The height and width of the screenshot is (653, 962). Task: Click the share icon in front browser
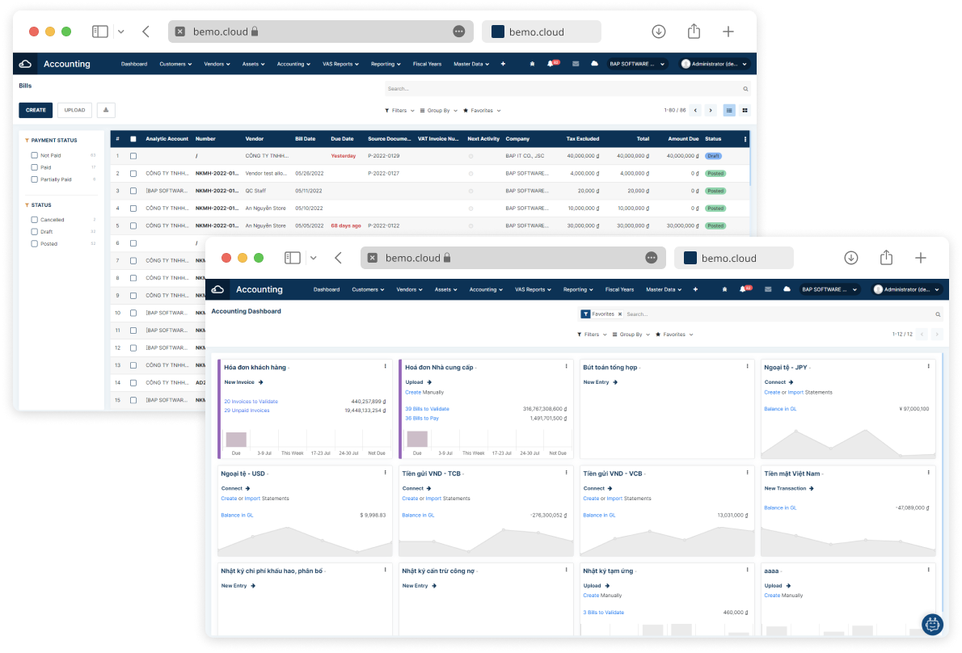pyautogui.click(x=886, y=258)
